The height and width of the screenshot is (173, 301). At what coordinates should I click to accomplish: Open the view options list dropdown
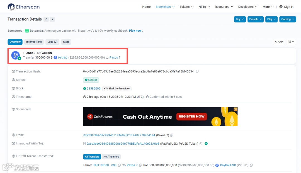click(291, 42)
